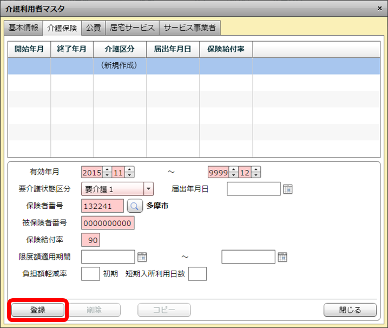Click the end month 12 spinner arrows
This screenshot has height=328, width=388.
tap(256, 173)
